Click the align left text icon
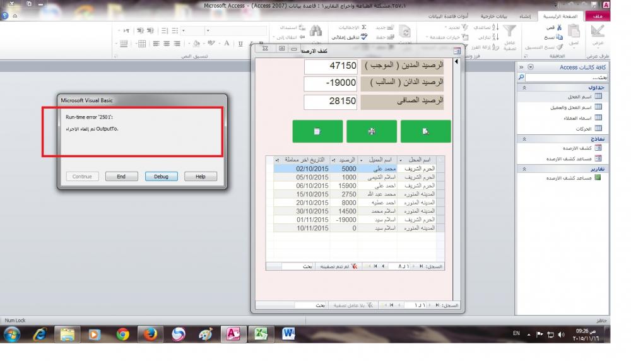The height and width of the screenshot is (361, 631). (156, 44)
